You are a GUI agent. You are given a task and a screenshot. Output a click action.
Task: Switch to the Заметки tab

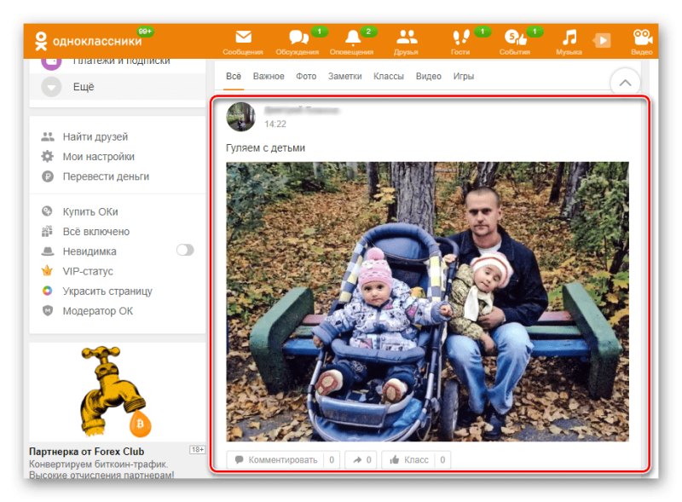[x=345, y=76]
